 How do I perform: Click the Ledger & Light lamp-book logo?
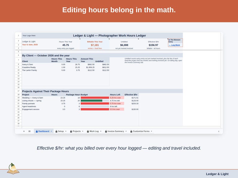pos(13,168)
